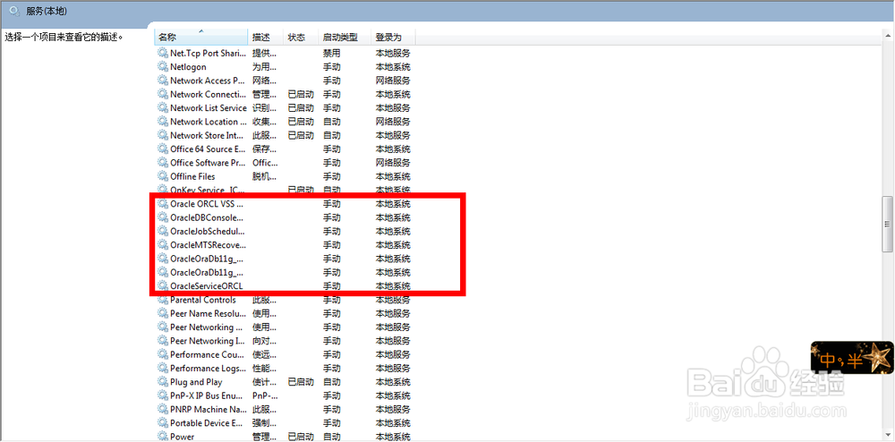Click the 向对... description of Peer Networking I...
The height and width of the screenshot is (442, 895).
pos(264,341)
